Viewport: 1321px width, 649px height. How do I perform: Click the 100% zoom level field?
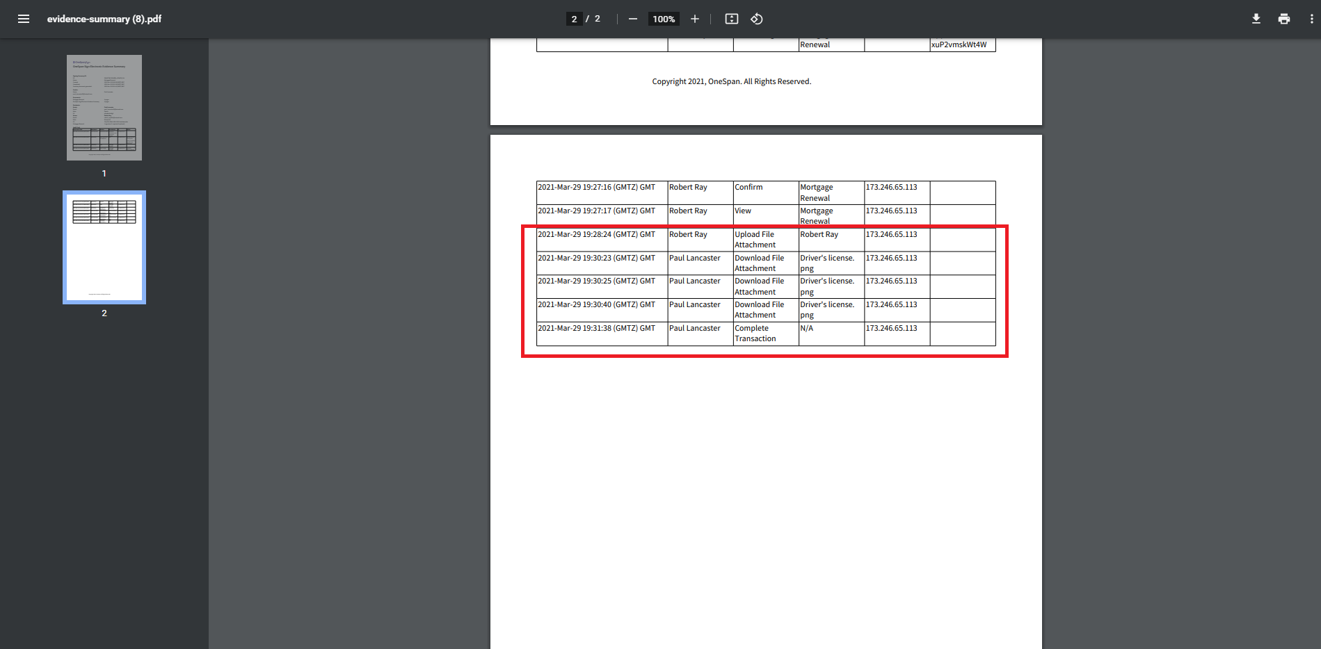pyautogui.click(x=664, y=19)
